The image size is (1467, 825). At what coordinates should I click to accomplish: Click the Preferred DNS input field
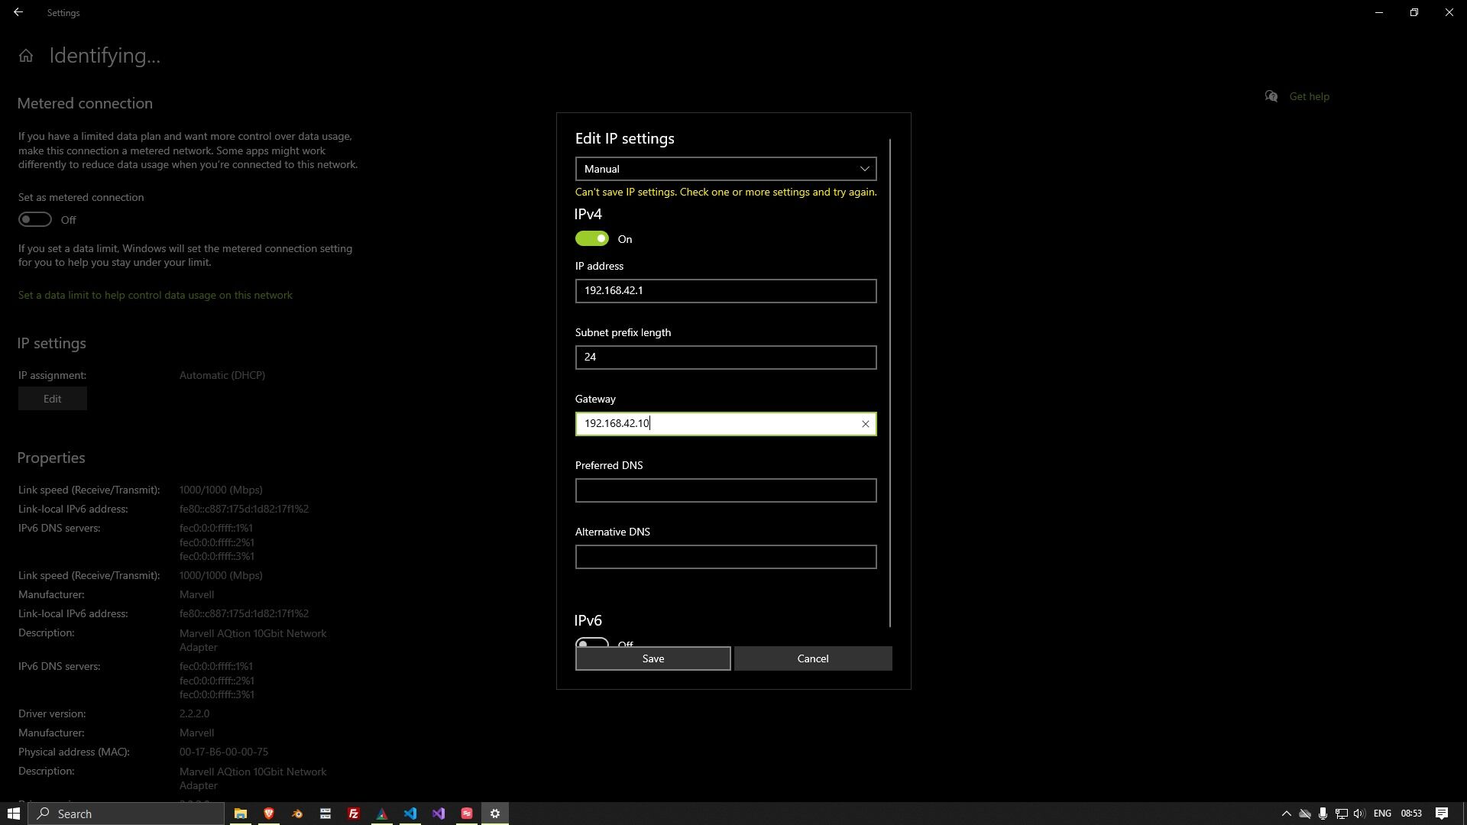click(725, 490)
